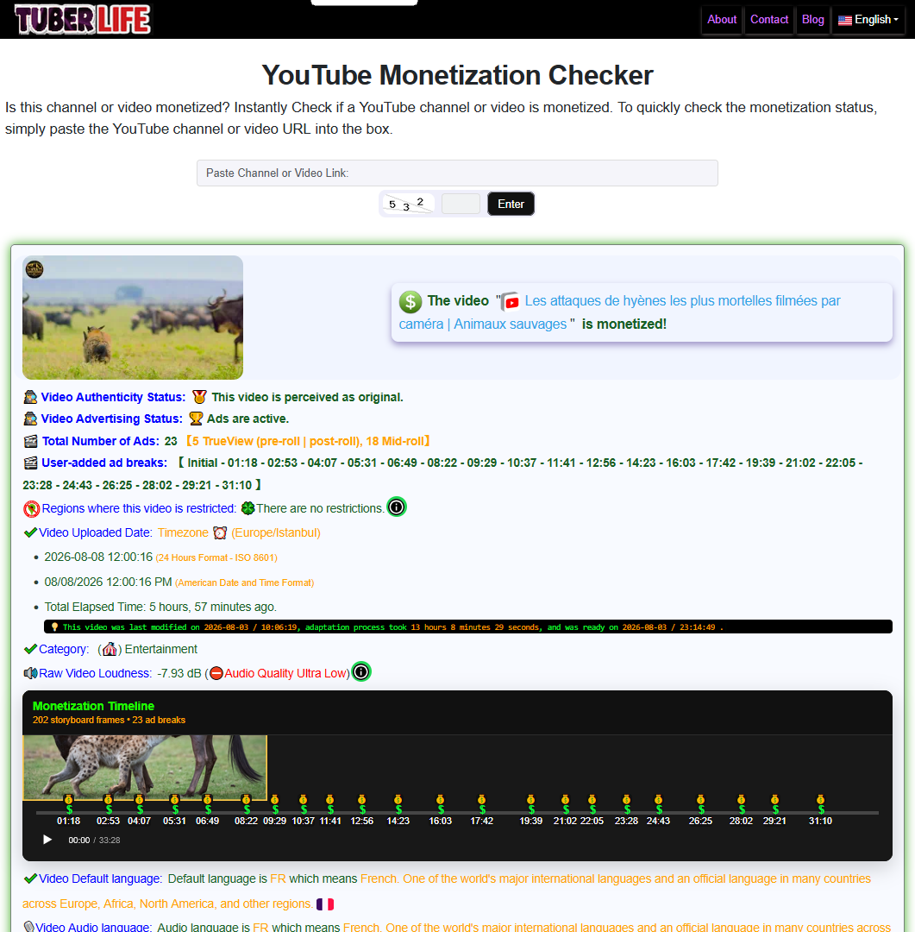Click the clapperboard icon by Total Number of Ads
The image size is (915, 932).
[x=30, y=441]
